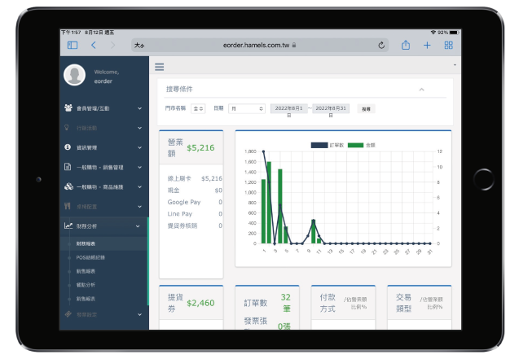The width and height of the screenshot is (519, 359).
Task: Click the user avatar picture
Action: pos(74,75)
